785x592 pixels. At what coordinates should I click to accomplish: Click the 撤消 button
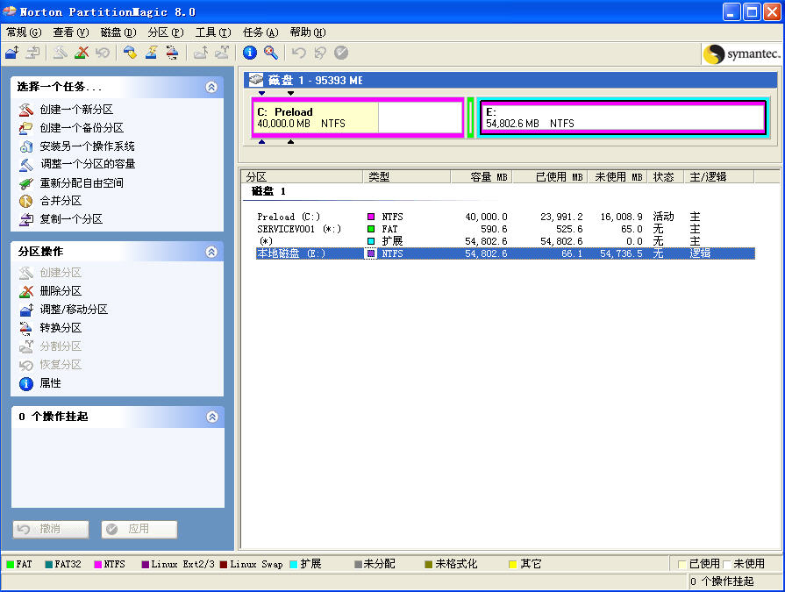[51, 529]
